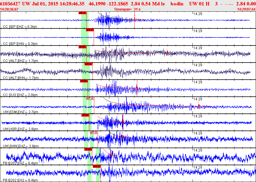Select the eP 2 pick flag on UW EDM EHZ
256x182 pixels.
coord(90,98)
